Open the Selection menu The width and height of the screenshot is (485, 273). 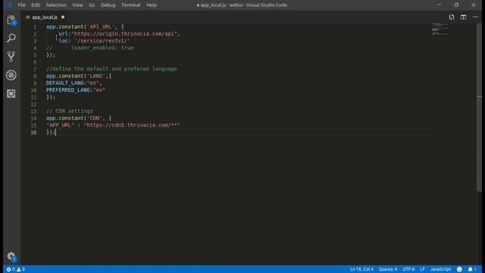56,5
